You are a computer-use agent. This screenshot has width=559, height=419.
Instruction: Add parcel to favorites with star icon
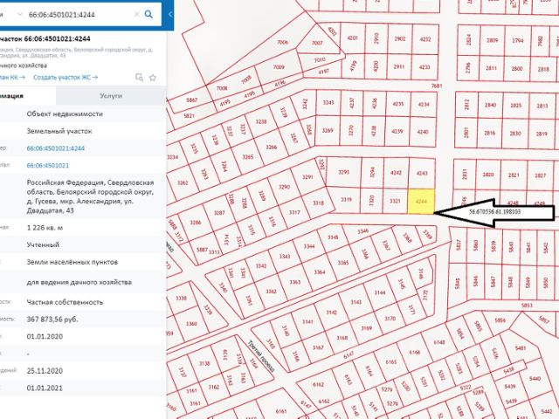coord(154,78)
